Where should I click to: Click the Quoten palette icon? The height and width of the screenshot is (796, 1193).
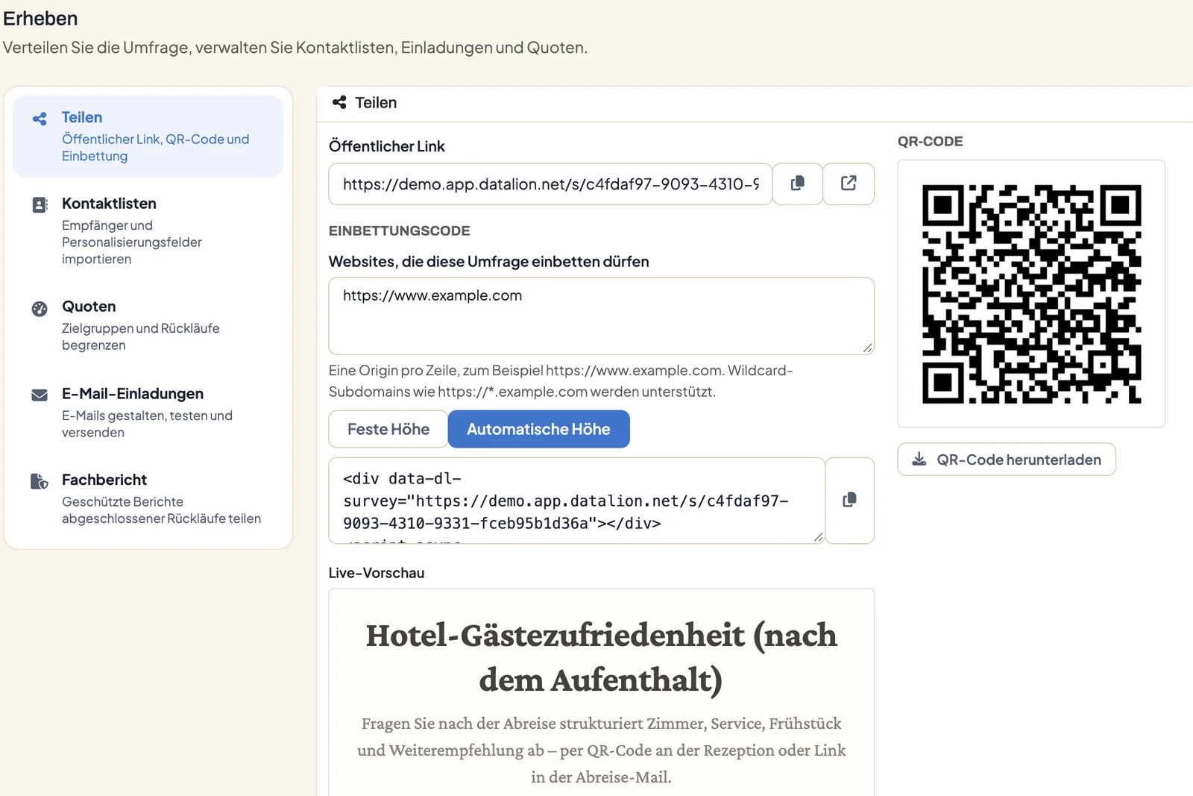click(x=40, y=308)
